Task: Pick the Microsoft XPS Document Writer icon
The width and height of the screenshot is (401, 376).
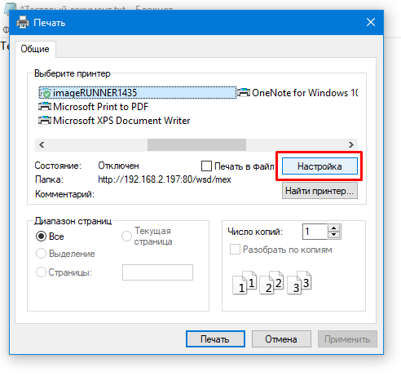Action: coord(45,121)
